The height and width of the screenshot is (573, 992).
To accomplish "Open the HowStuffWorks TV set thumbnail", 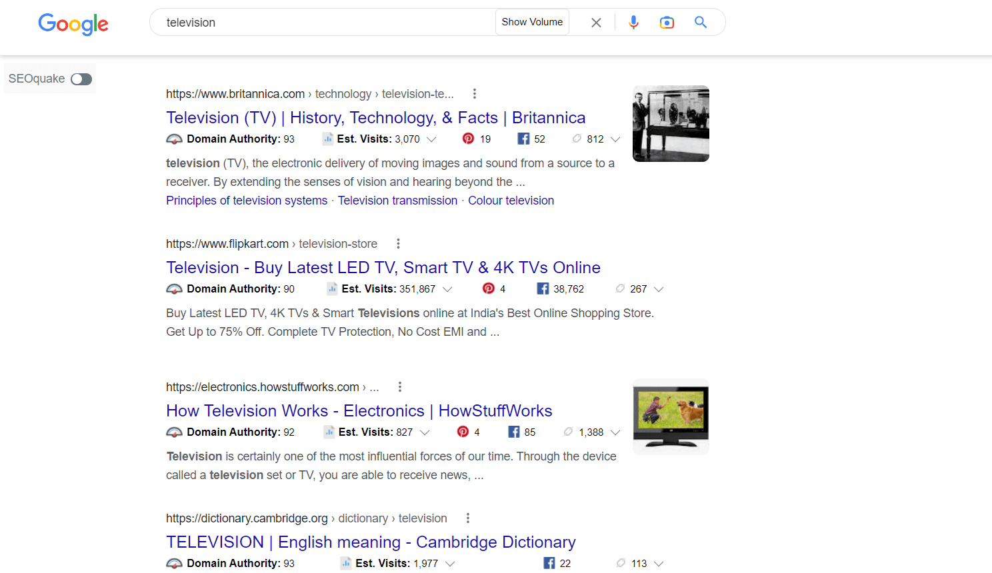I will coord(671,417).
